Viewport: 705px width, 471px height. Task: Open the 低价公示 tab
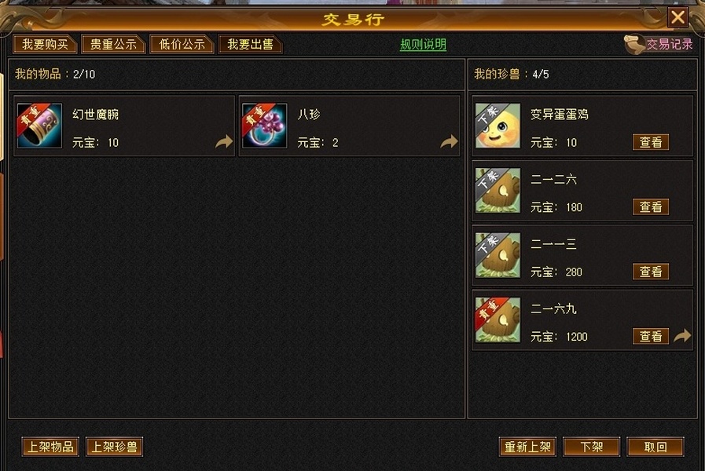[x=182, y=44]
